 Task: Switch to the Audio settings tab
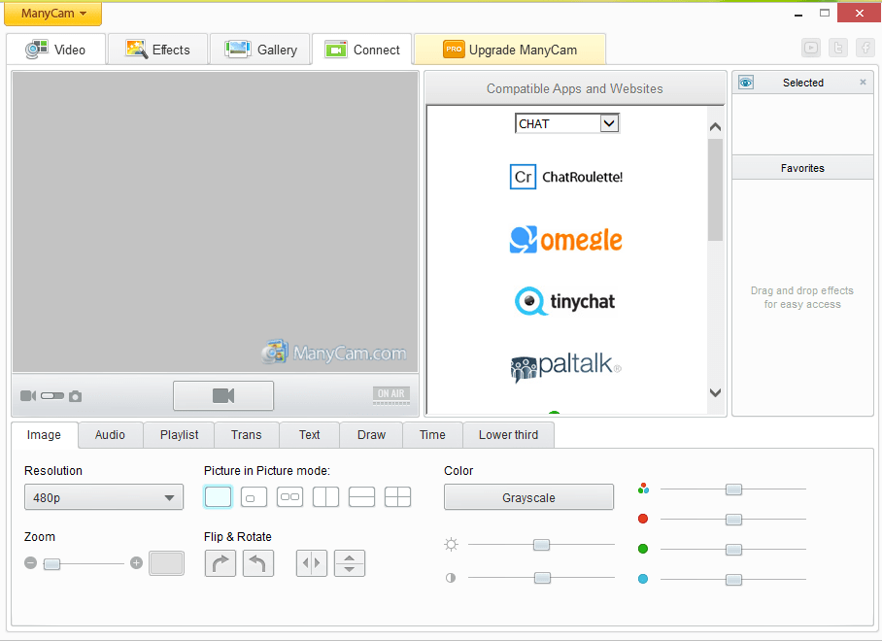click(x=110, y=435)
